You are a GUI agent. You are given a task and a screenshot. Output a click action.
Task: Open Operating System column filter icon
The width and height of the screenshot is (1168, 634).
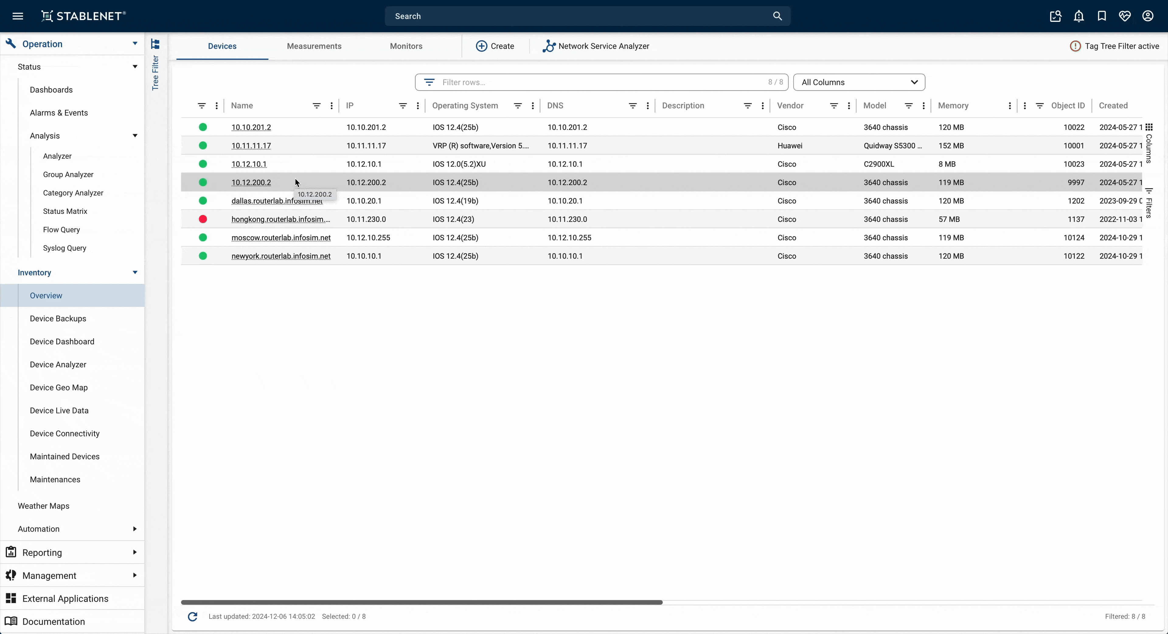(x=517, y=106)
